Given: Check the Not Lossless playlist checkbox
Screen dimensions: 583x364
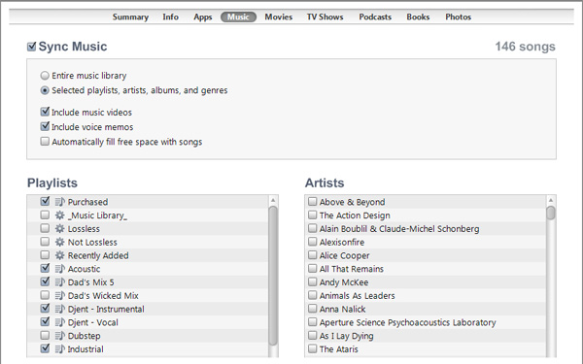Looking at the screenshot, I should pos(45,242).
